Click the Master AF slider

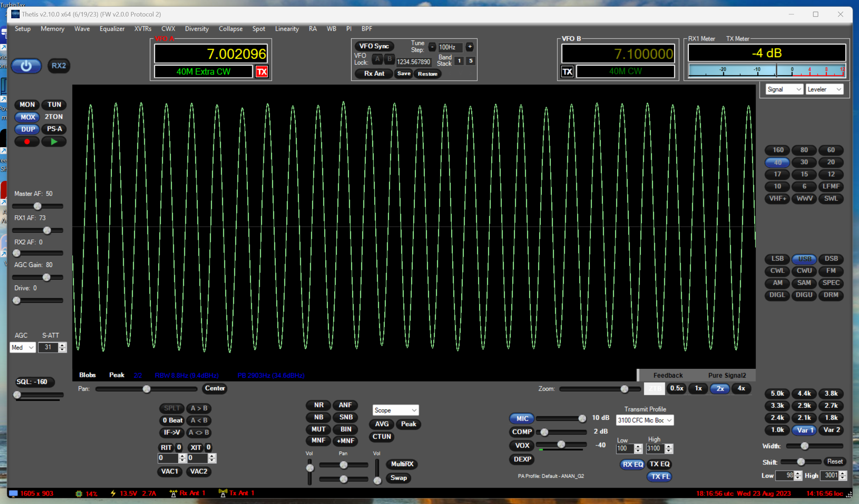[38, 206]
